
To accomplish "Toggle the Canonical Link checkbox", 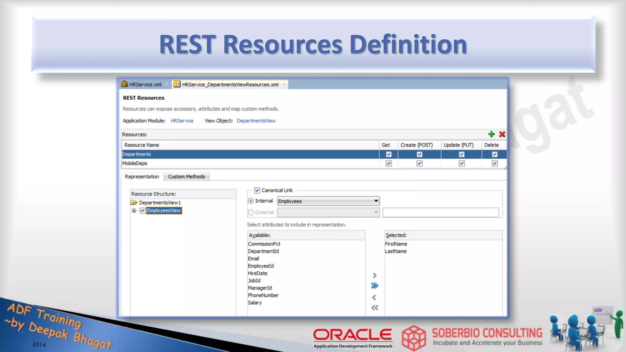I will (x=257, y=190).
